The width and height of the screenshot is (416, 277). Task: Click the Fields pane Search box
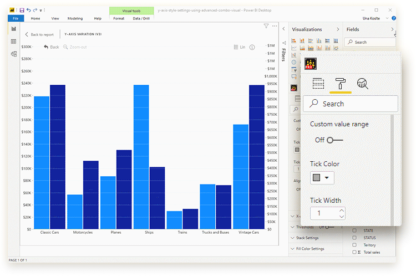tap(370, 42)
